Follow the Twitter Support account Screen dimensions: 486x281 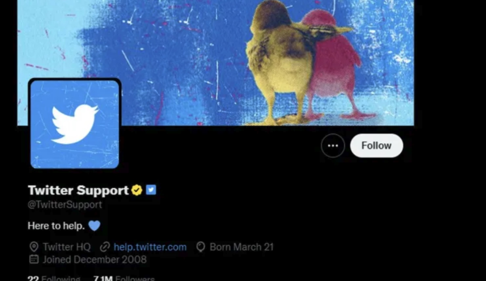click(377, 146)
